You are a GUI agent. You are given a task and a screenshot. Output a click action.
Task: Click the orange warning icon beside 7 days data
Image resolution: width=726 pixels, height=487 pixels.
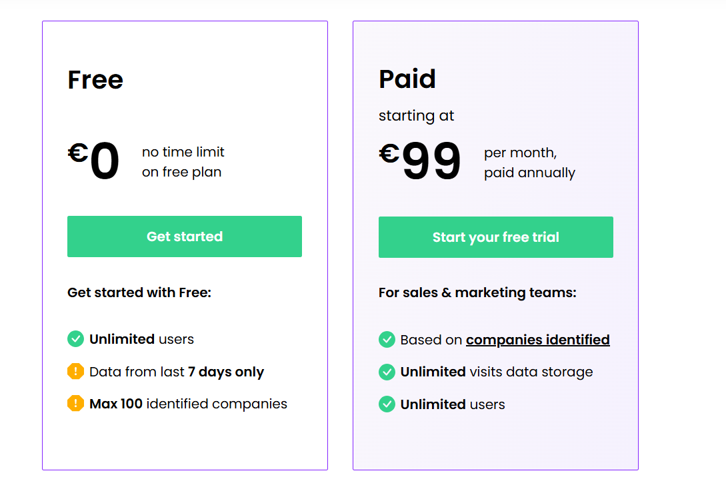click(x=75, y=372)
